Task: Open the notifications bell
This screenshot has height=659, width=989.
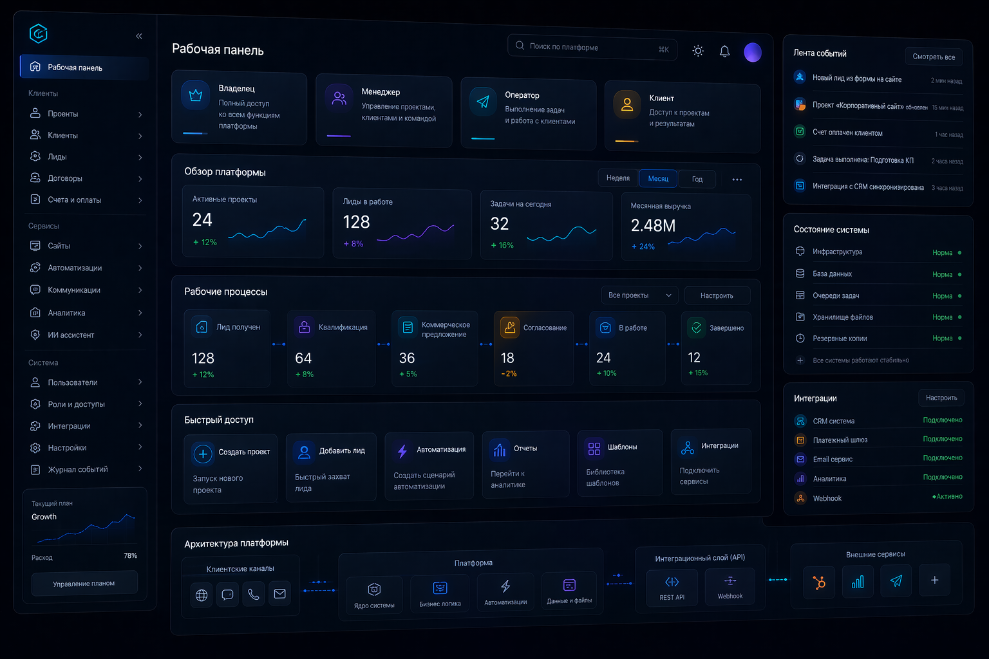Action: (724, 51)
